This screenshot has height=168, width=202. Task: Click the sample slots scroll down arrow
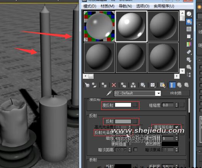[182, 71]
